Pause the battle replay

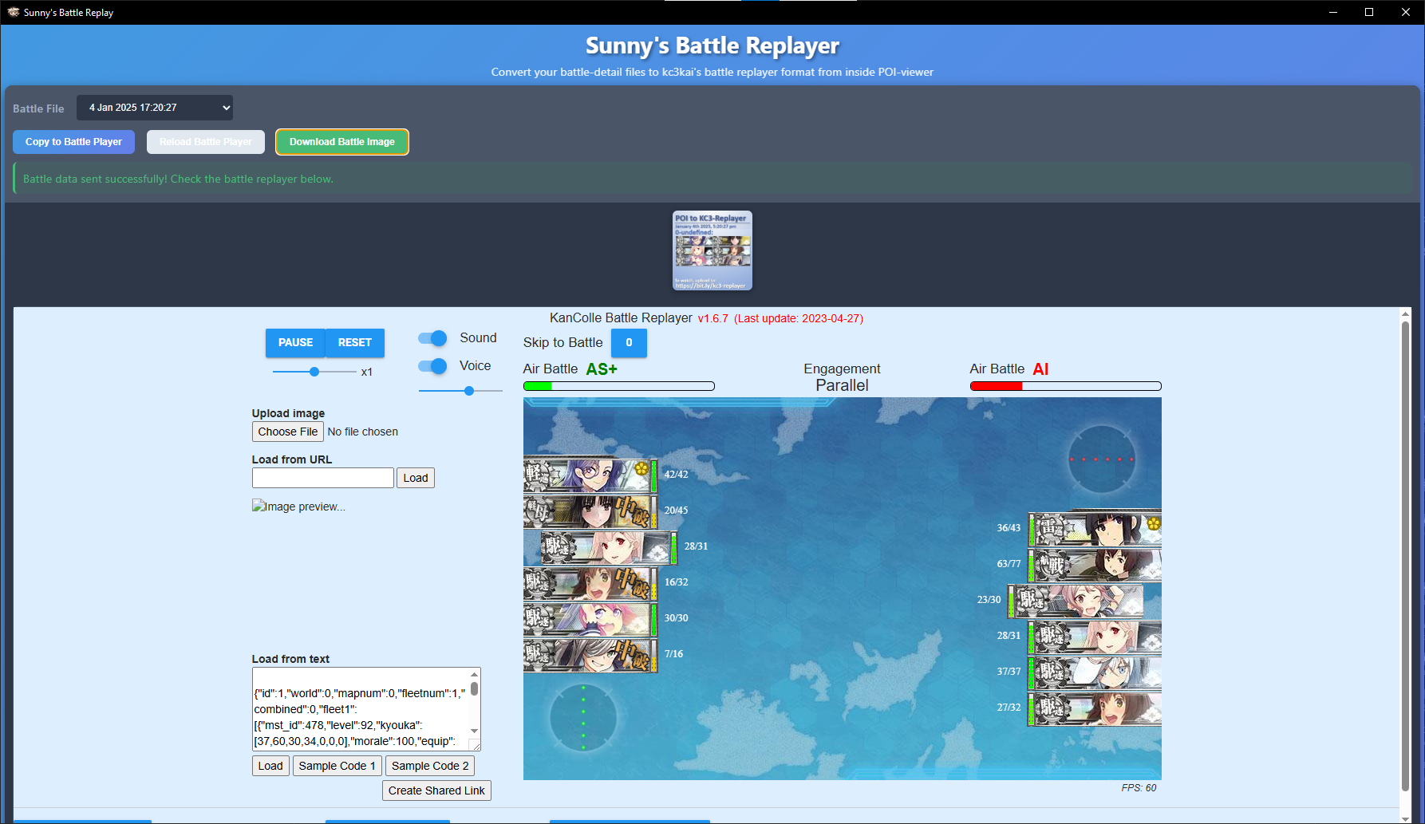point(295,342)
